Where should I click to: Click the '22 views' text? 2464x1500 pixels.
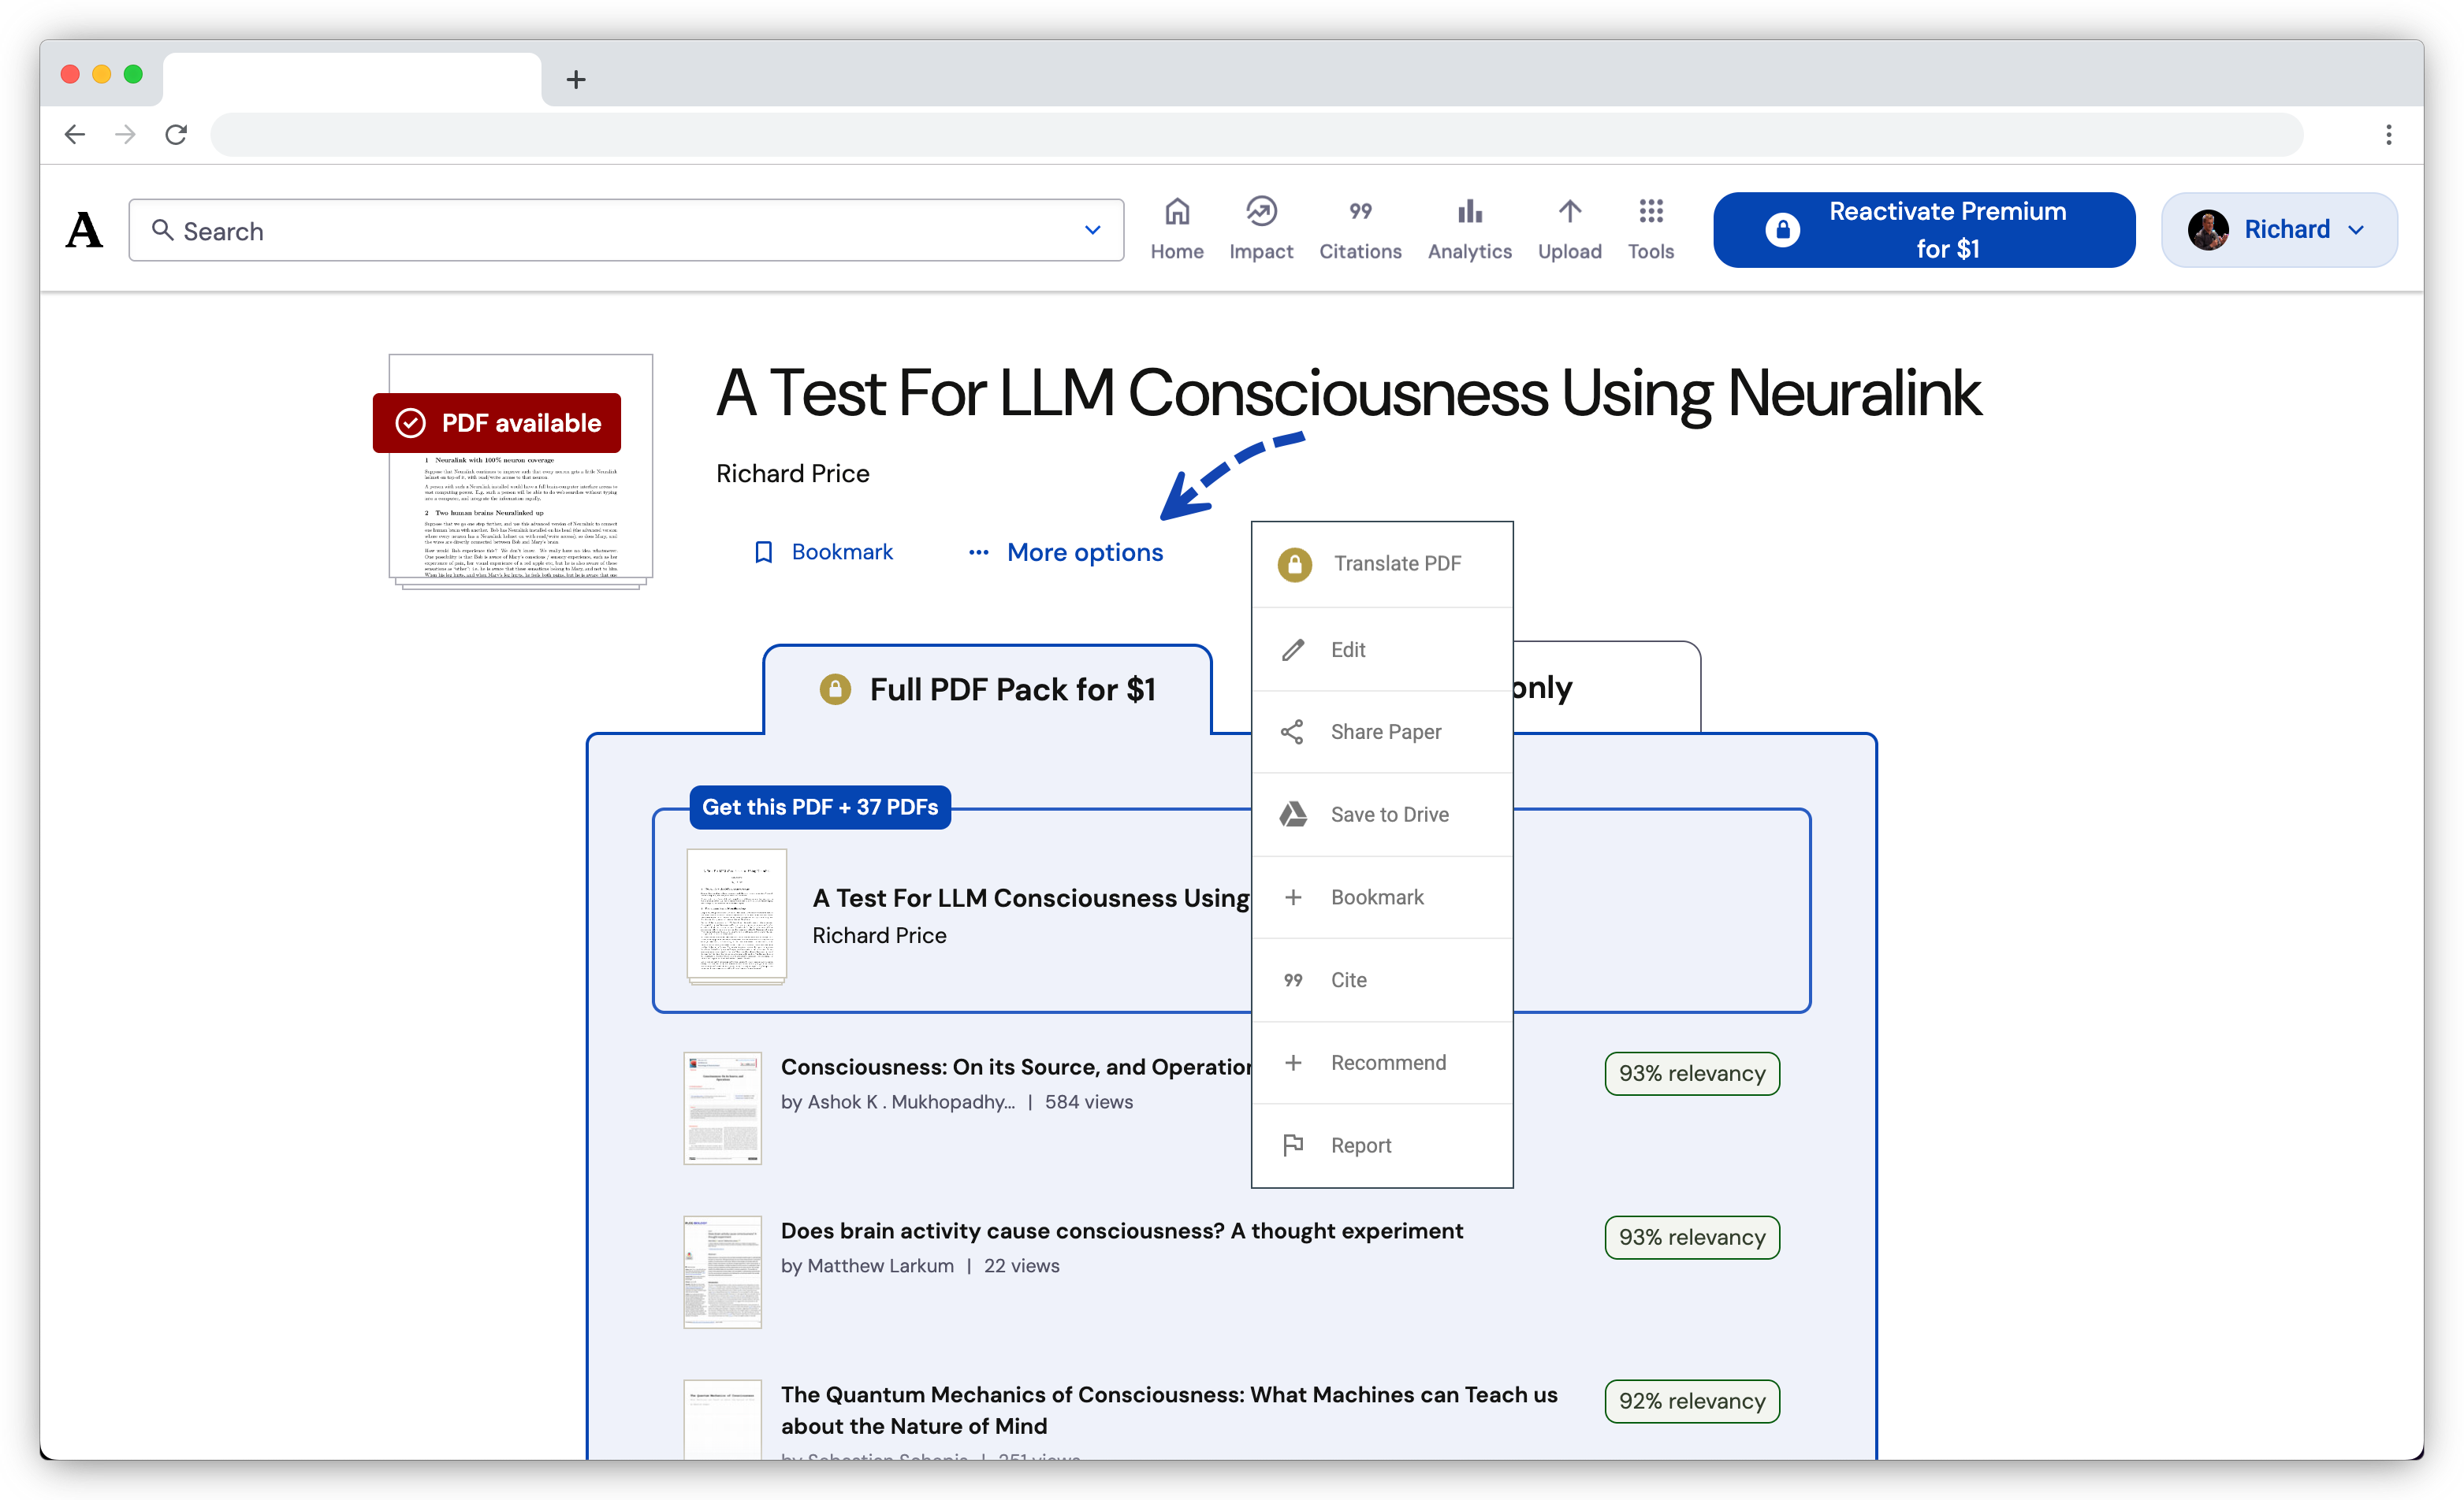tap(1021, 1266)
